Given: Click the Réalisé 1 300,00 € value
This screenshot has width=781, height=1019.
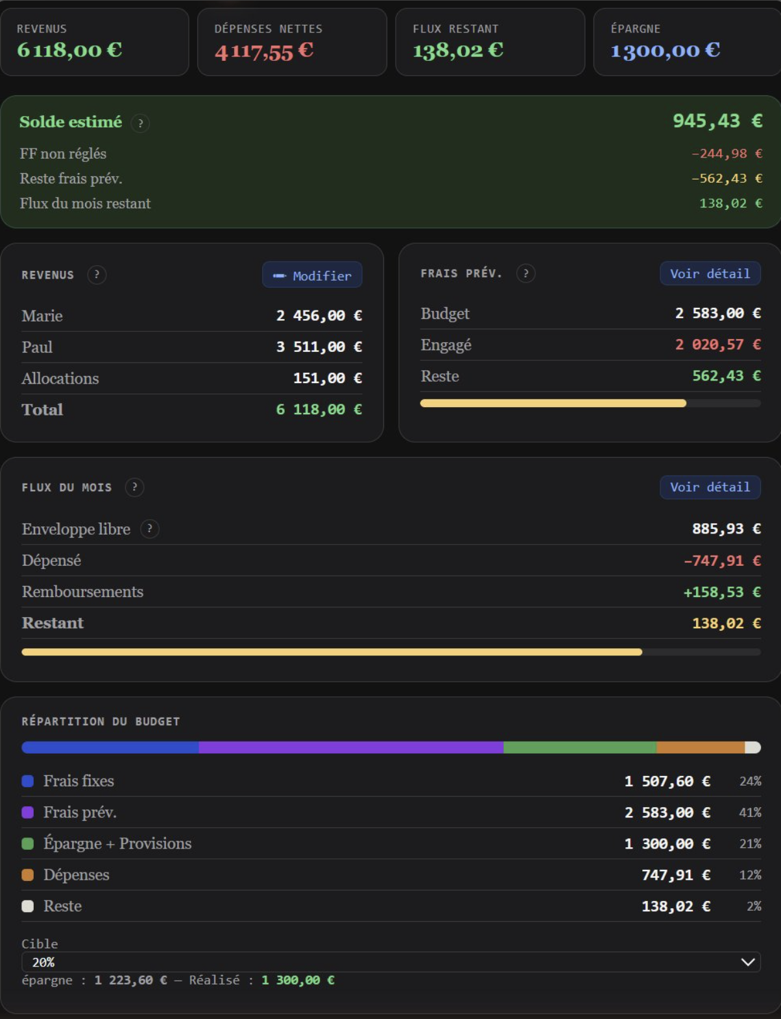Looking at the screenshot, I should [298, 980].
